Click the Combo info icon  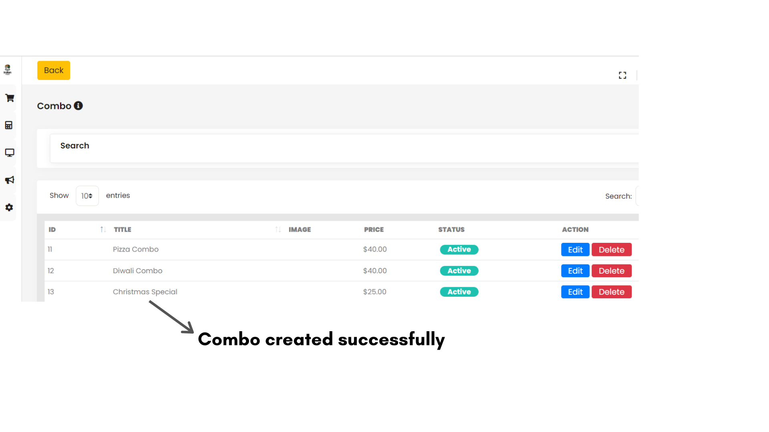(x=79, y=106)
